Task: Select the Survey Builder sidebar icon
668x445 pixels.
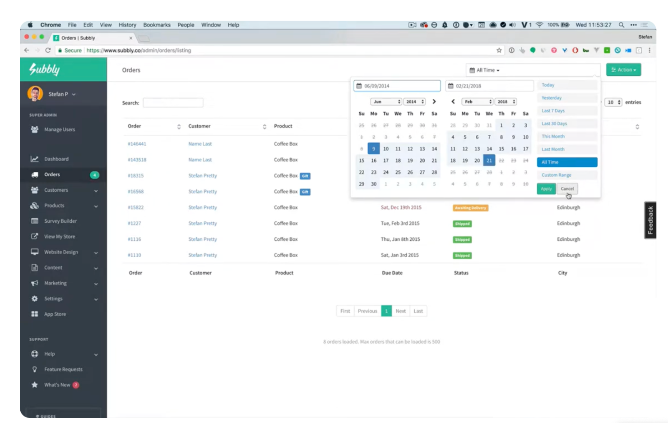Action: (35, 221)
